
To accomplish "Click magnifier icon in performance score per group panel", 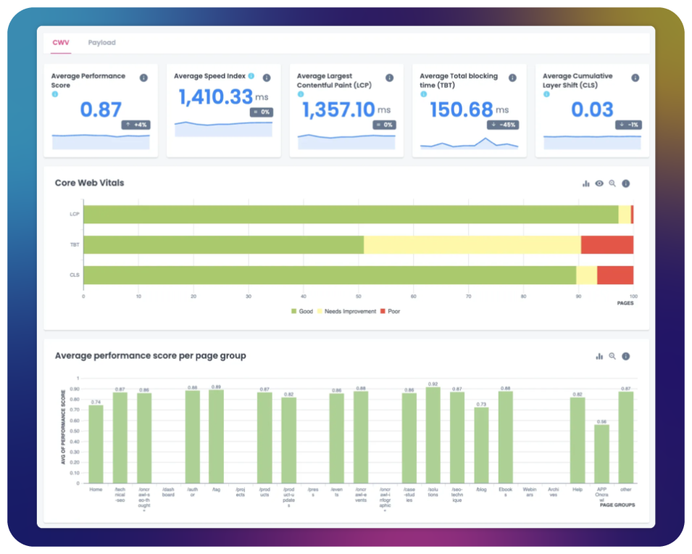I will click(x=612, y=356).
